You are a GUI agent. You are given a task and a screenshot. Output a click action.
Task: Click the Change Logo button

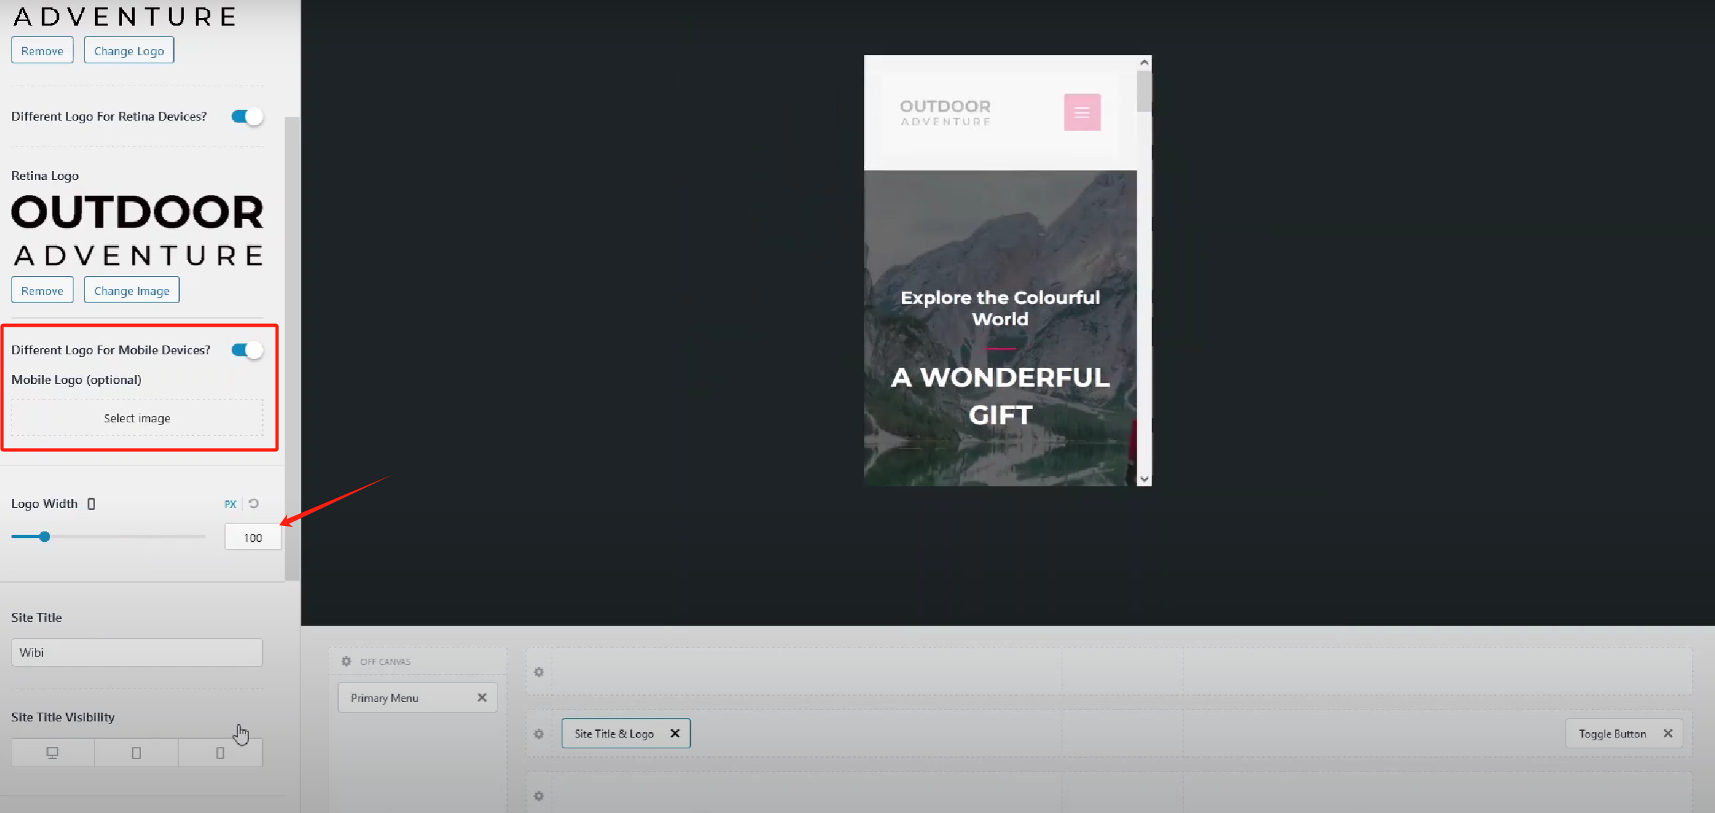(129, 51)
